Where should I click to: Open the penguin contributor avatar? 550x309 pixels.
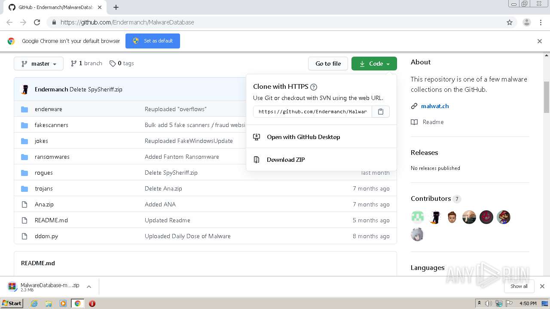(435, 217)
